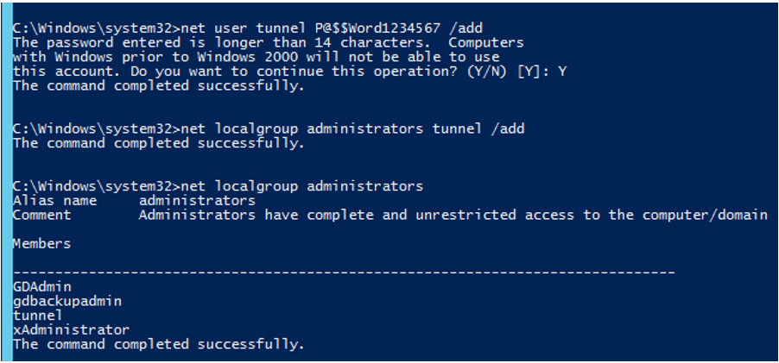The width and height of the screenshot is (779, 363).
Task: Select the 'tunnel' entry in the members list
Action: point(38,316)
